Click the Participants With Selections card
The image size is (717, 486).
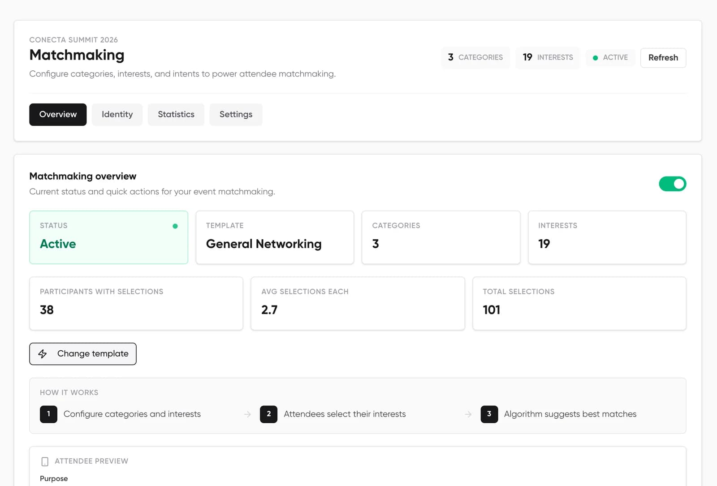136,304
